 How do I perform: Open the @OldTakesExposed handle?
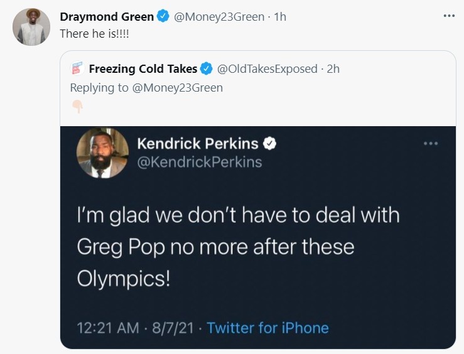click(x=267, y=68)
